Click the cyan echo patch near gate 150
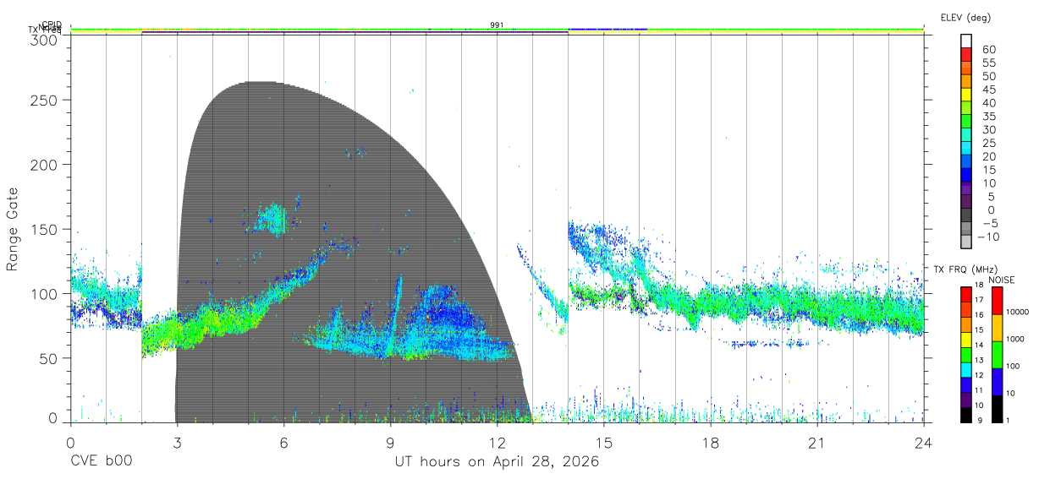Viewport: 1039px width, 479px height. click(273, 219)
